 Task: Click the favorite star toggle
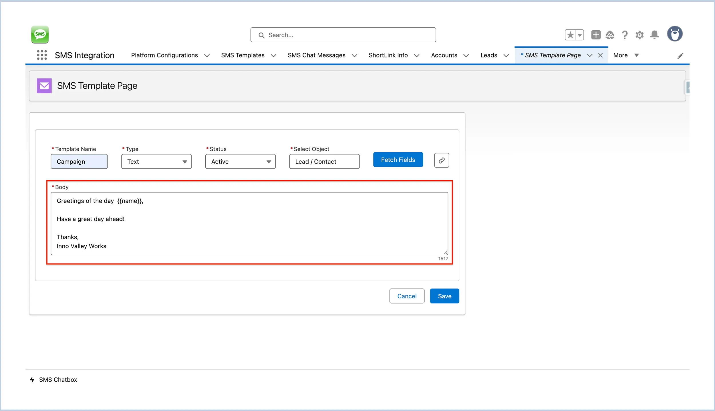(570, 35)
